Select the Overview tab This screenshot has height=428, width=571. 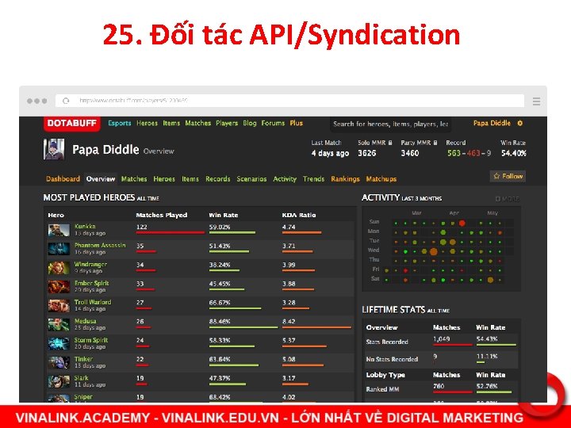tap(101, 178)
